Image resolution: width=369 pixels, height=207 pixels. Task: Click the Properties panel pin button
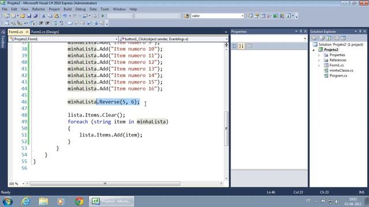pyautogui.click(x=301, y=31)
